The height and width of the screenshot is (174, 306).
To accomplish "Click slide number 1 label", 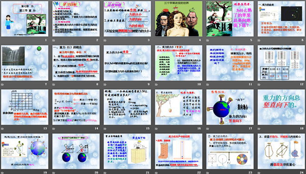I will [46, 40].
